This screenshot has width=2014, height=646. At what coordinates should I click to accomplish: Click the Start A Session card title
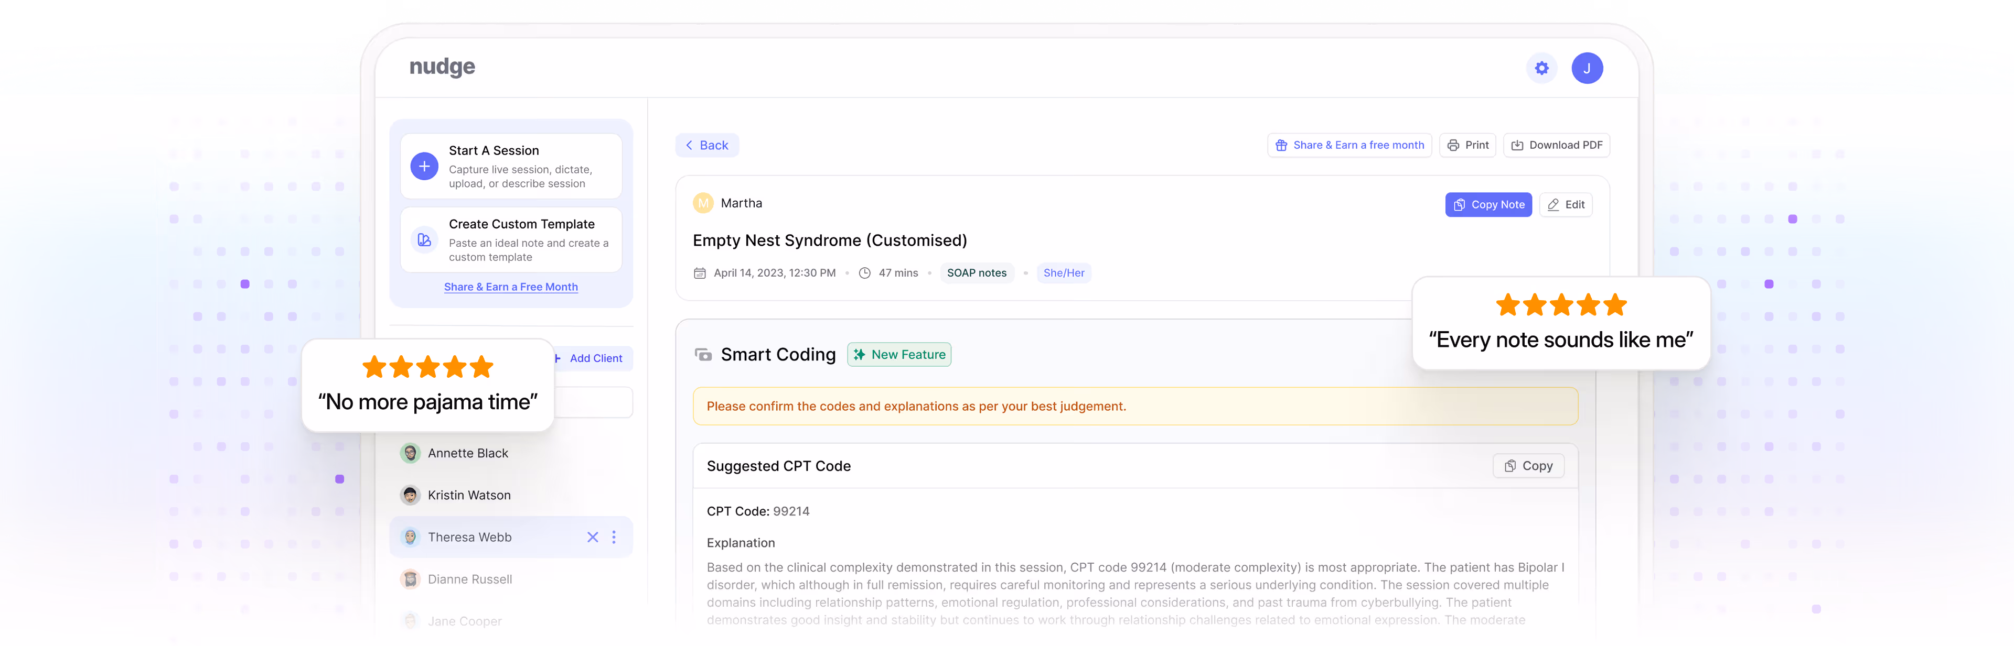[494, 151]
